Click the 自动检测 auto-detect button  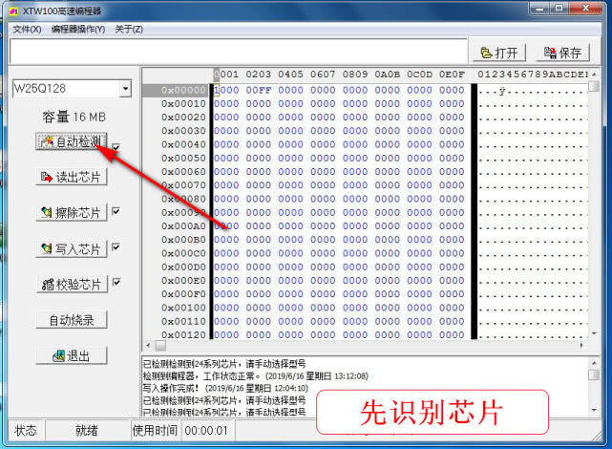coord(71,141)
